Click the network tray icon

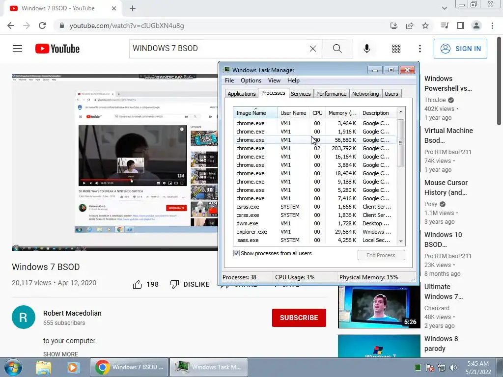442,368
